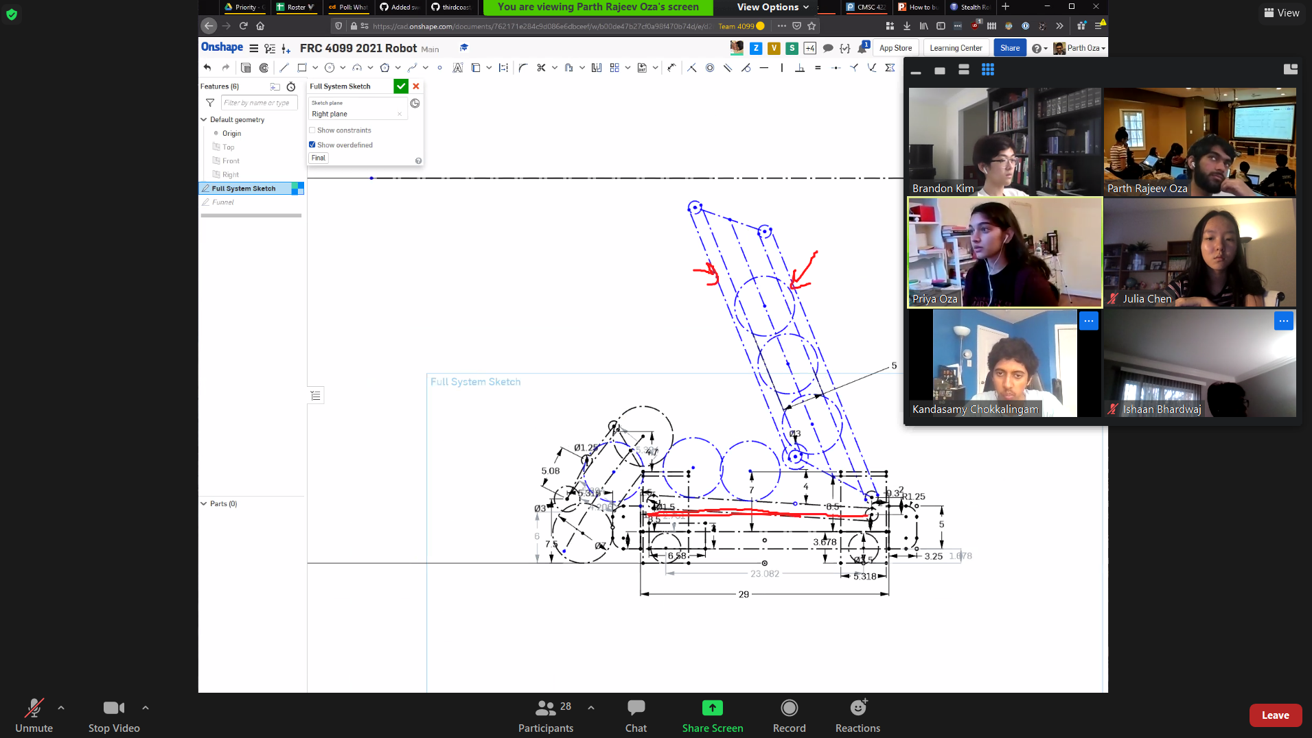Select the center point Circle tool
This screenshot has height=738, width=1312.
[x=330, y=68]
